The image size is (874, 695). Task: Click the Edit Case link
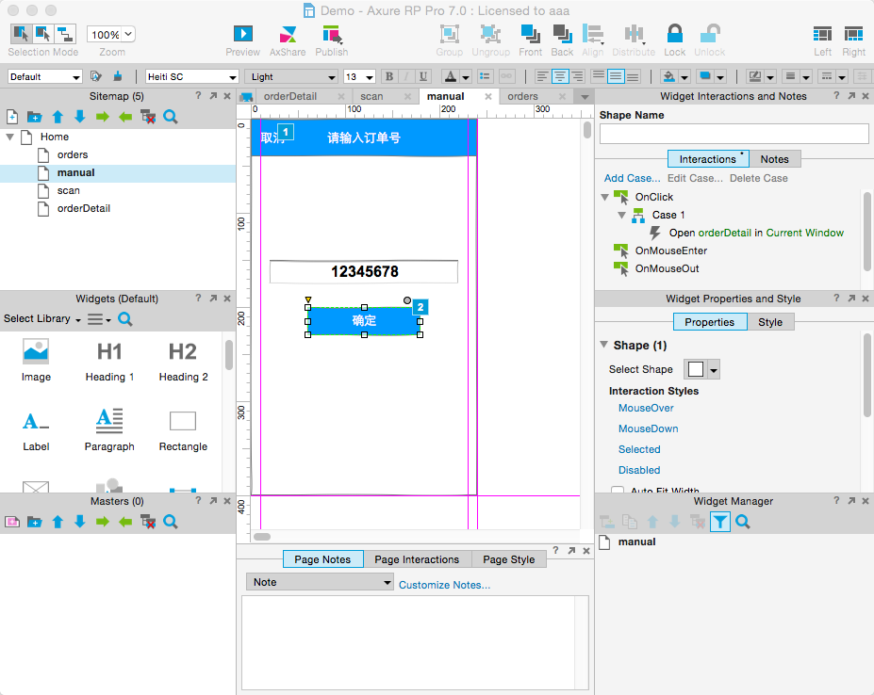[695, 178]
